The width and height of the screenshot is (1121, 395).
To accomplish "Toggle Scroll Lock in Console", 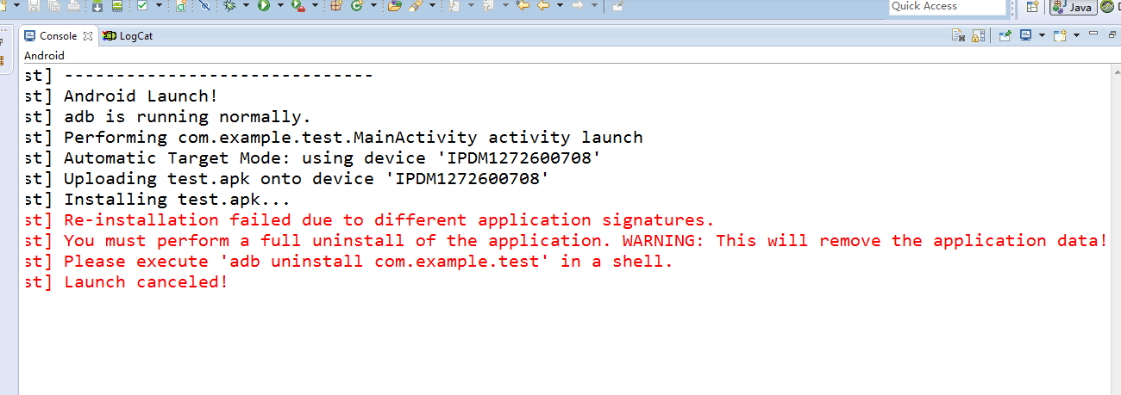I will (978, 35).
